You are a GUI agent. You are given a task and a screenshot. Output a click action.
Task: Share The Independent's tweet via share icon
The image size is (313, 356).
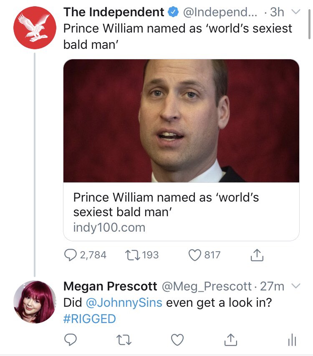(x=257, y=255)
